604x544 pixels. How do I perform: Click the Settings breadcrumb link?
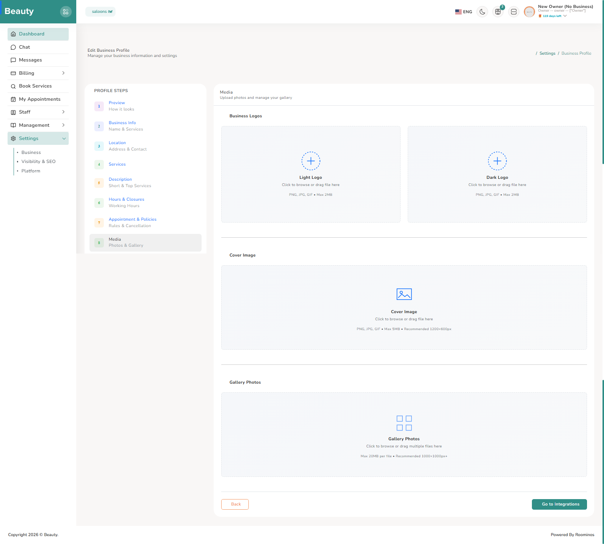[547, 53]
